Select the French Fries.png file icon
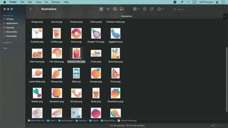 (76, 53)
